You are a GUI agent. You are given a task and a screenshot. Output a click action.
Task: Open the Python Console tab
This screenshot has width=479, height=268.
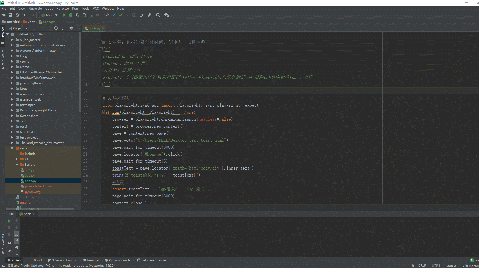pos(117,260)
